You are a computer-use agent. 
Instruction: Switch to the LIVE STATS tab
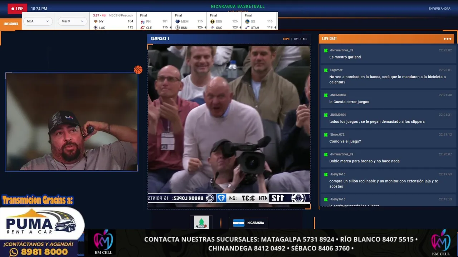[x=301, y=39]
